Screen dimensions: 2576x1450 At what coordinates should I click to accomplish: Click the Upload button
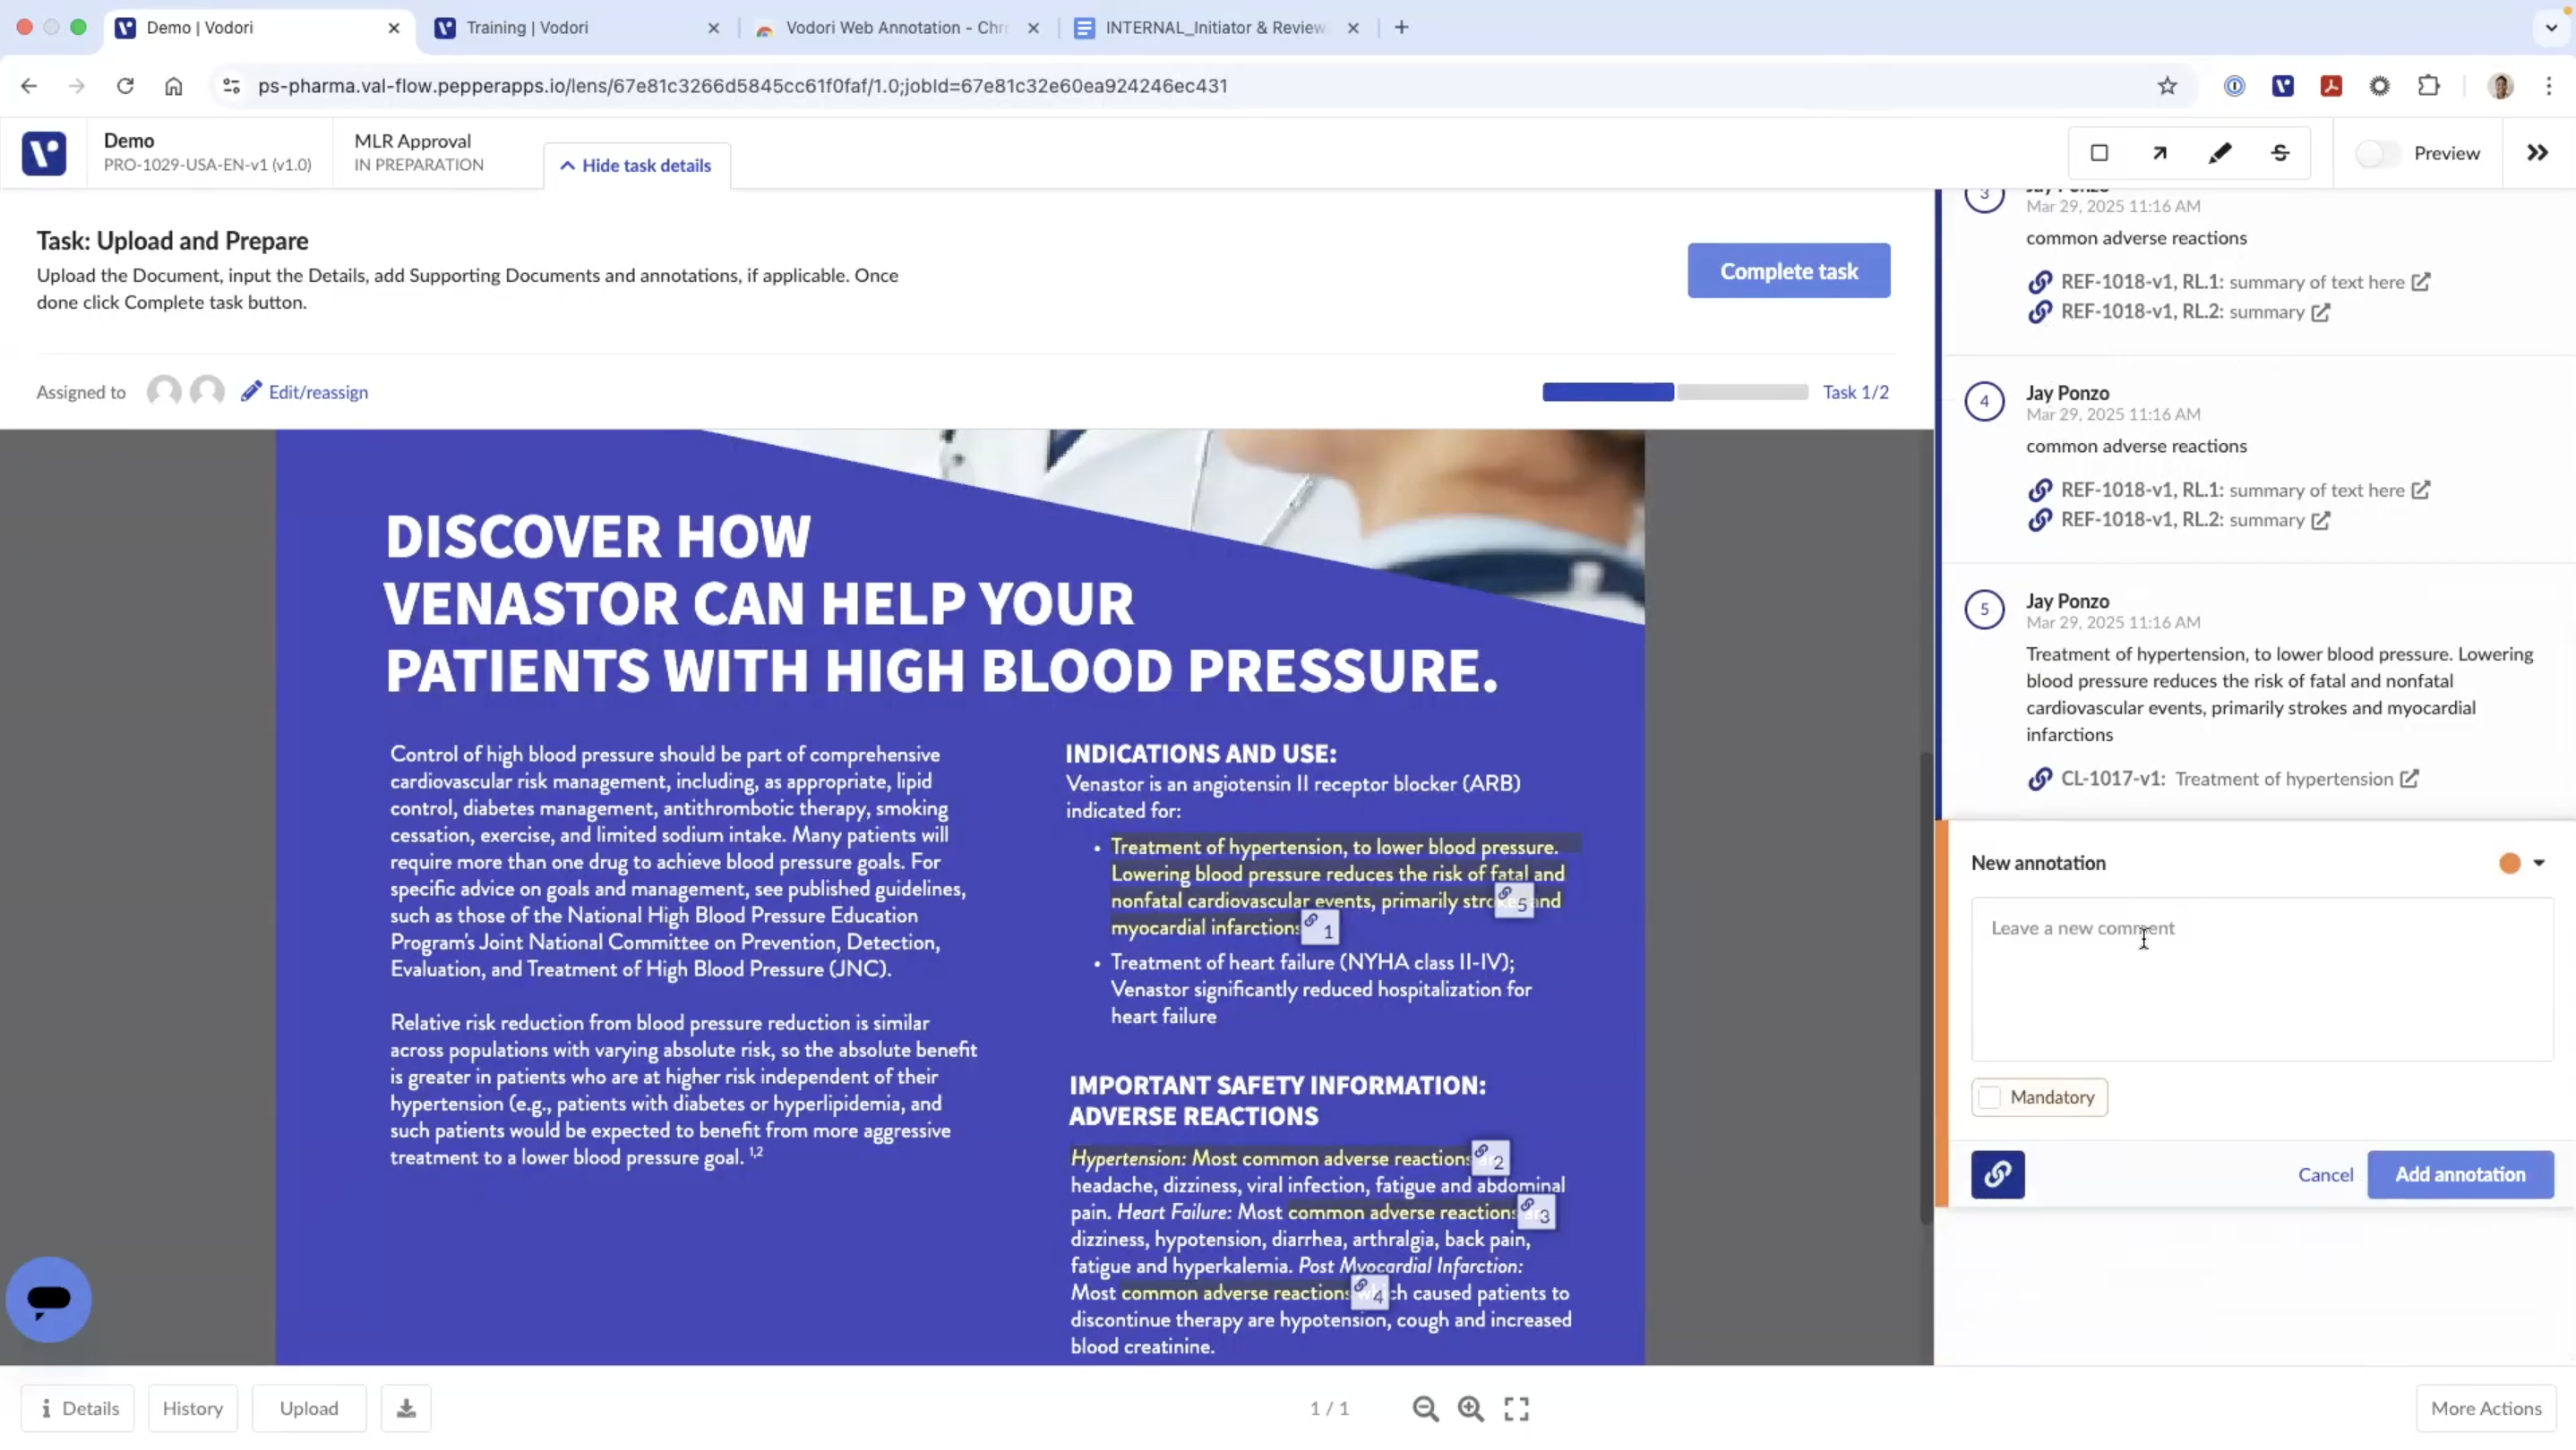(309, 1408)
